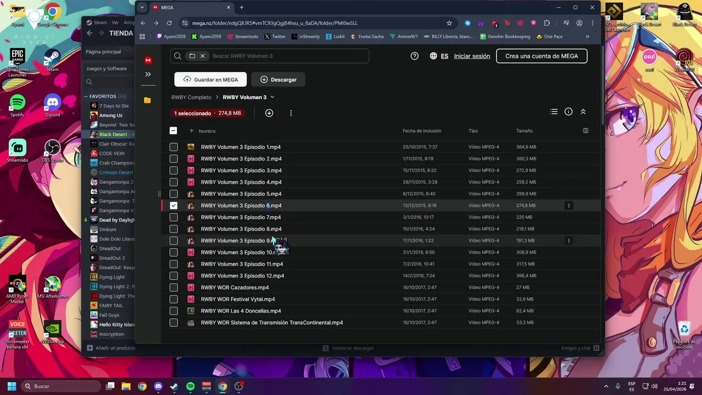Clear the folder search filter with the X

(202, 56)
